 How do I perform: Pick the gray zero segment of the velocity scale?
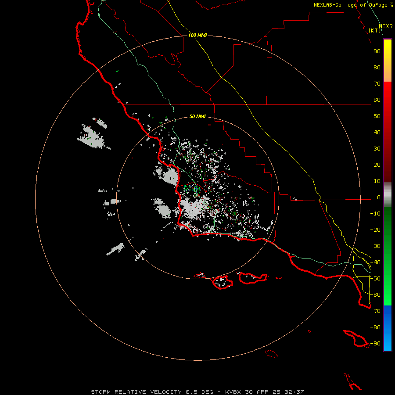(388, 194)
